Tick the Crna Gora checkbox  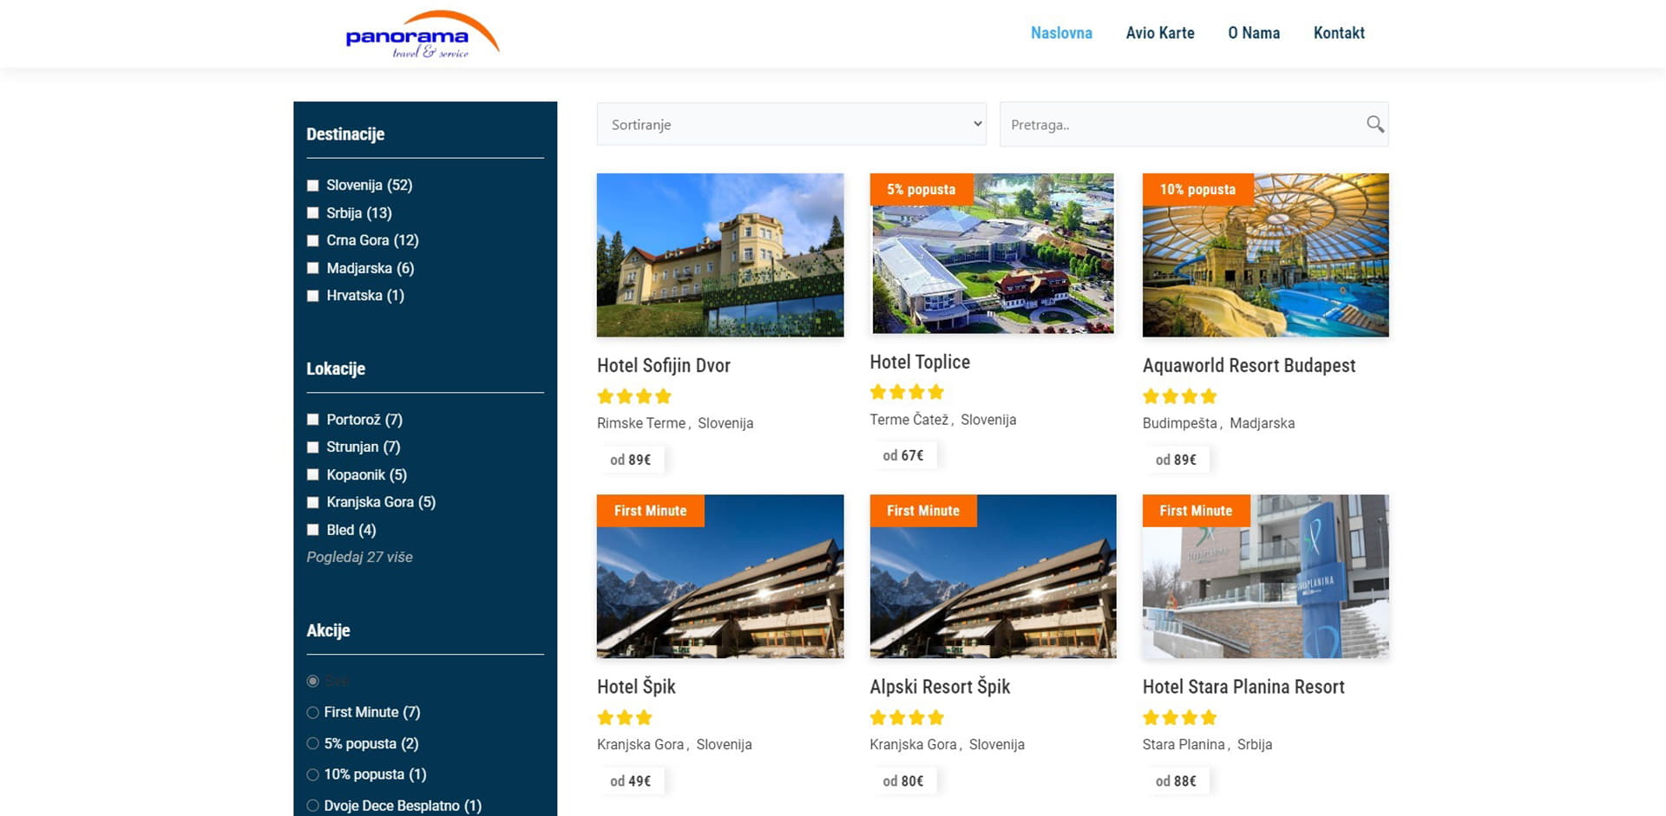pyautogui.click(x=313, y=240)
